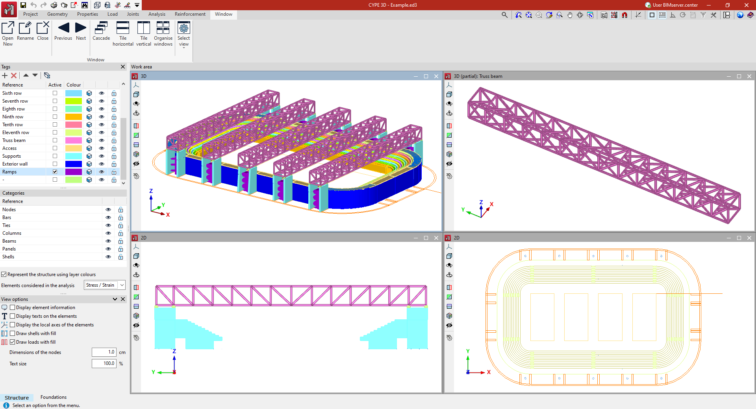
Task: Click the Tile vertical icon
Action: tap(144, 28)
